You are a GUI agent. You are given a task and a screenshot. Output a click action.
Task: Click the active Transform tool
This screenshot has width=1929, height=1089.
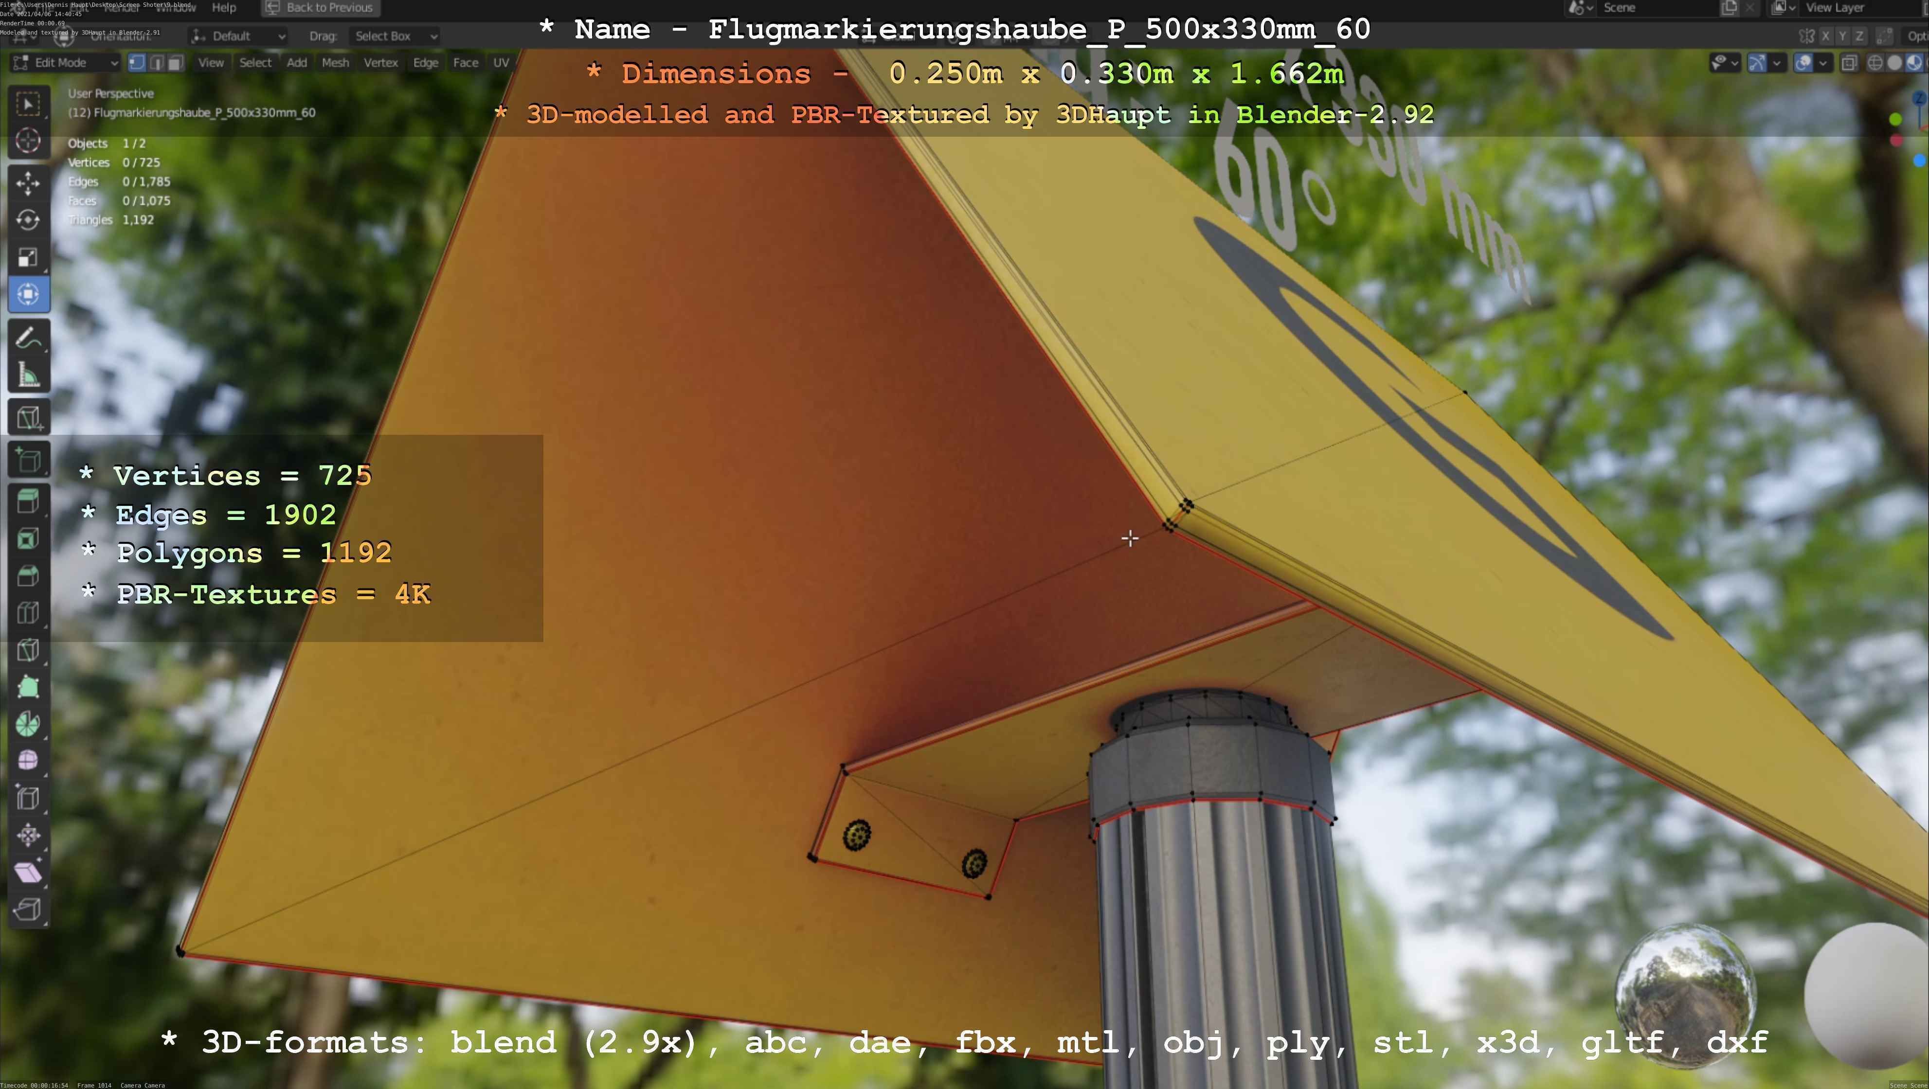[28, 293]
